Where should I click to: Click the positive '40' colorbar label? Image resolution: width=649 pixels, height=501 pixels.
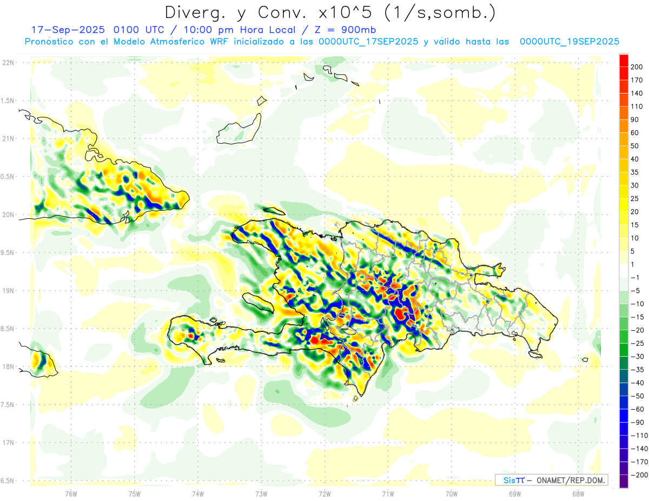coord(635,159)
